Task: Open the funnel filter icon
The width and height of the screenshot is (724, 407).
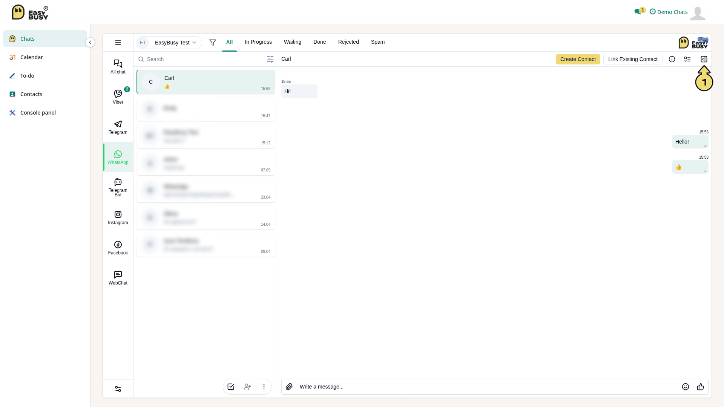Action: [213, 43]
